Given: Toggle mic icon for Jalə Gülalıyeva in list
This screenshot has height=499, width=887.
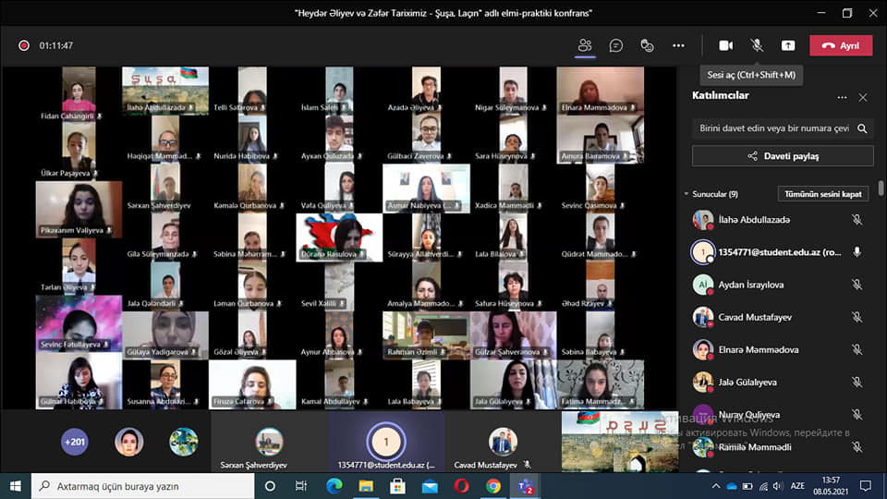Looking at the screenshot, I should 857,383.
